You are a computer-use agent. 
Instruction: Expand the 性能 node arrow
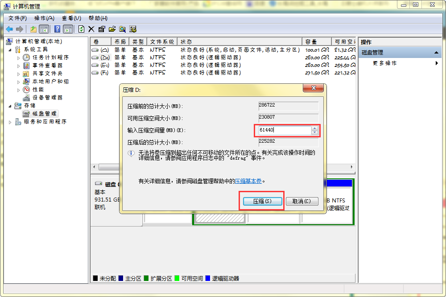[x=18, y=90]
